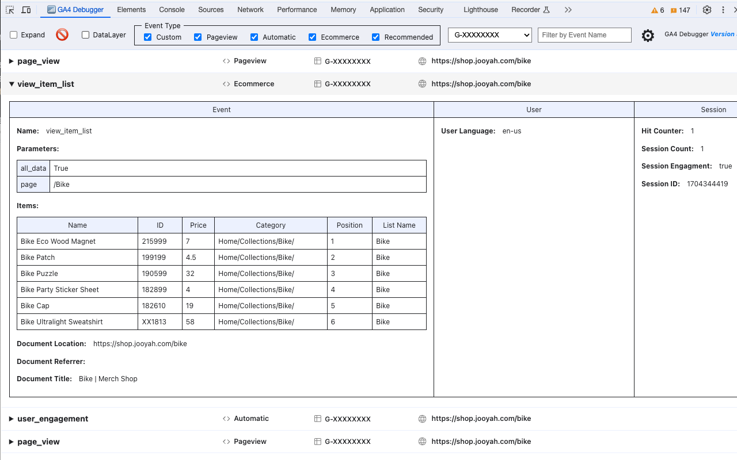Open the G-XXXXXXXX measurement ID dropdown

click(489, 35)
